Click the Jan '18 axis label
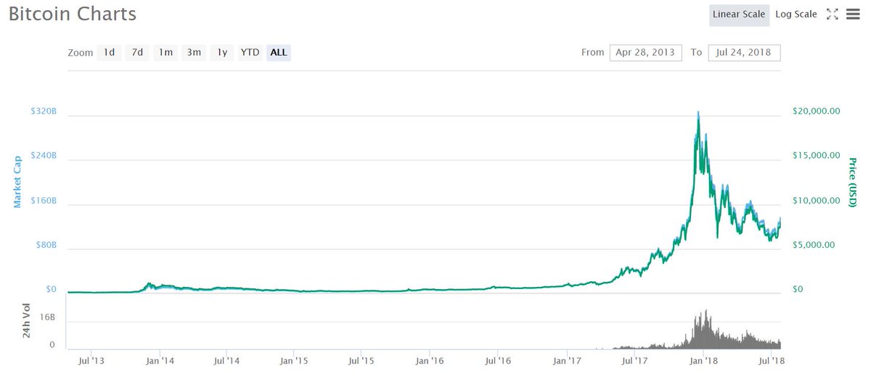 703,360
